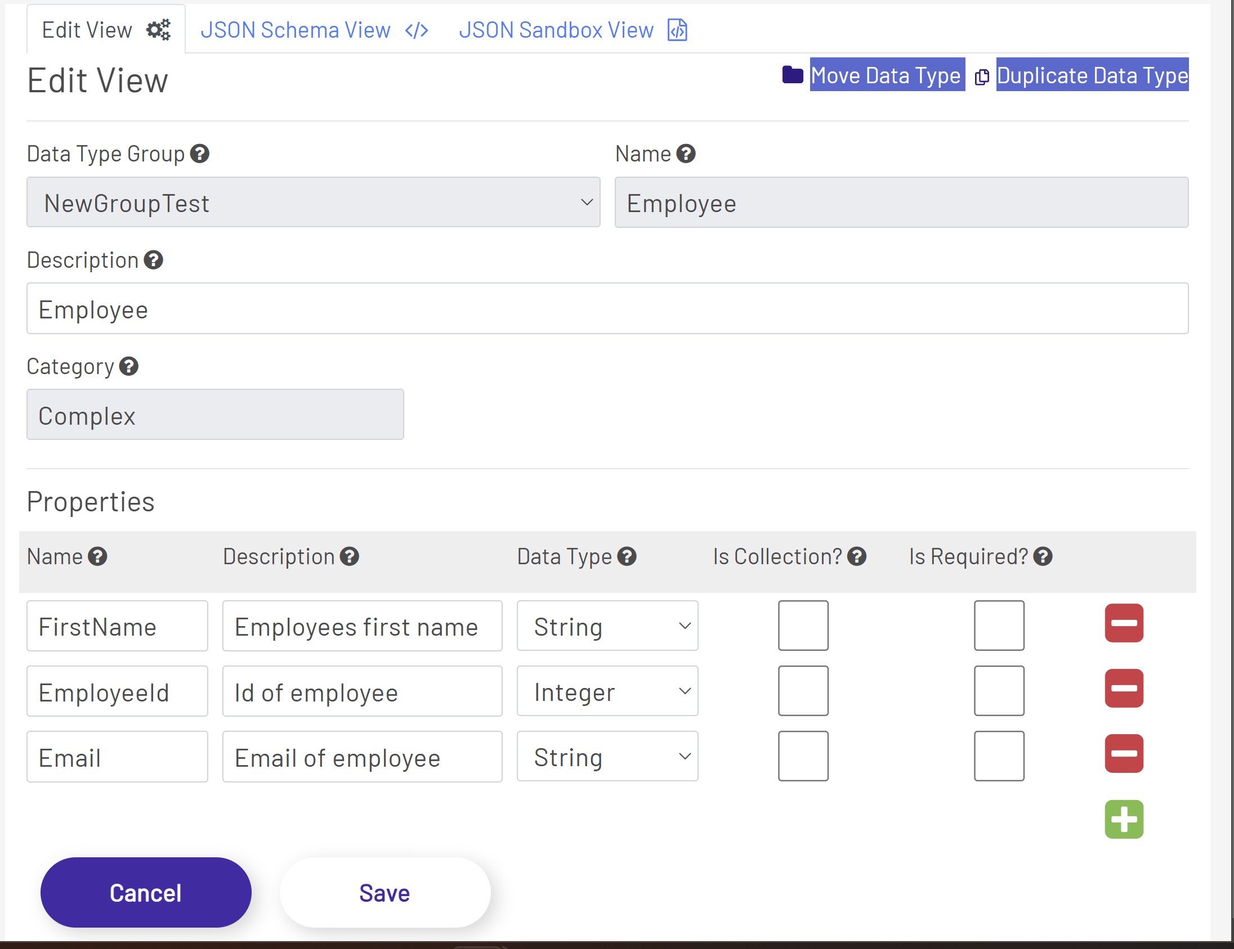1234x949 pixels.
Task: Check Is Required for EmployeeId
Action: [999, 690]
